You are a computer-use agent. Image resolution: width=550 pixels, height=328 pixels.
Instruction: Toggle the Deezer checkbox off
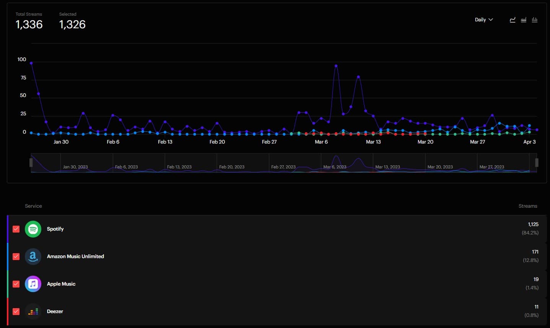(16, 312)
